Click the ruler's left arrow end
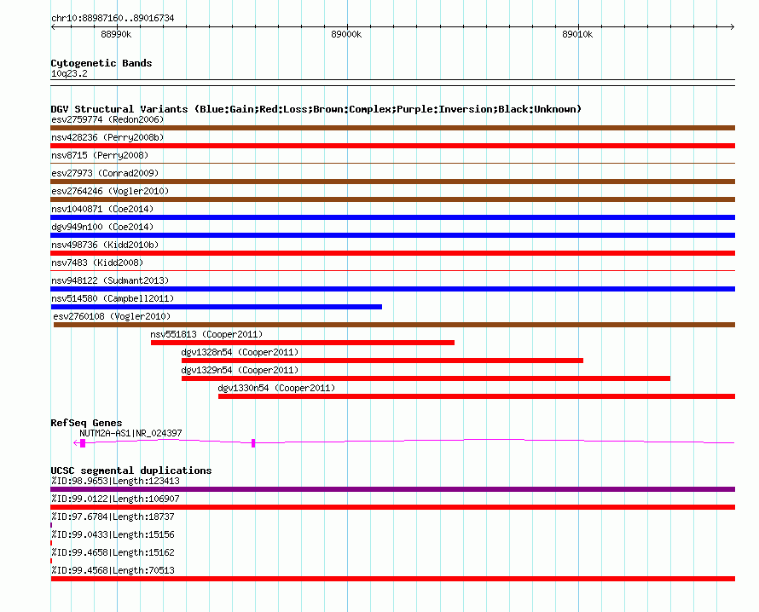Image resolution: width=759 pixels, height=612 pixels. pyautogui.click(x=53, y=26)
